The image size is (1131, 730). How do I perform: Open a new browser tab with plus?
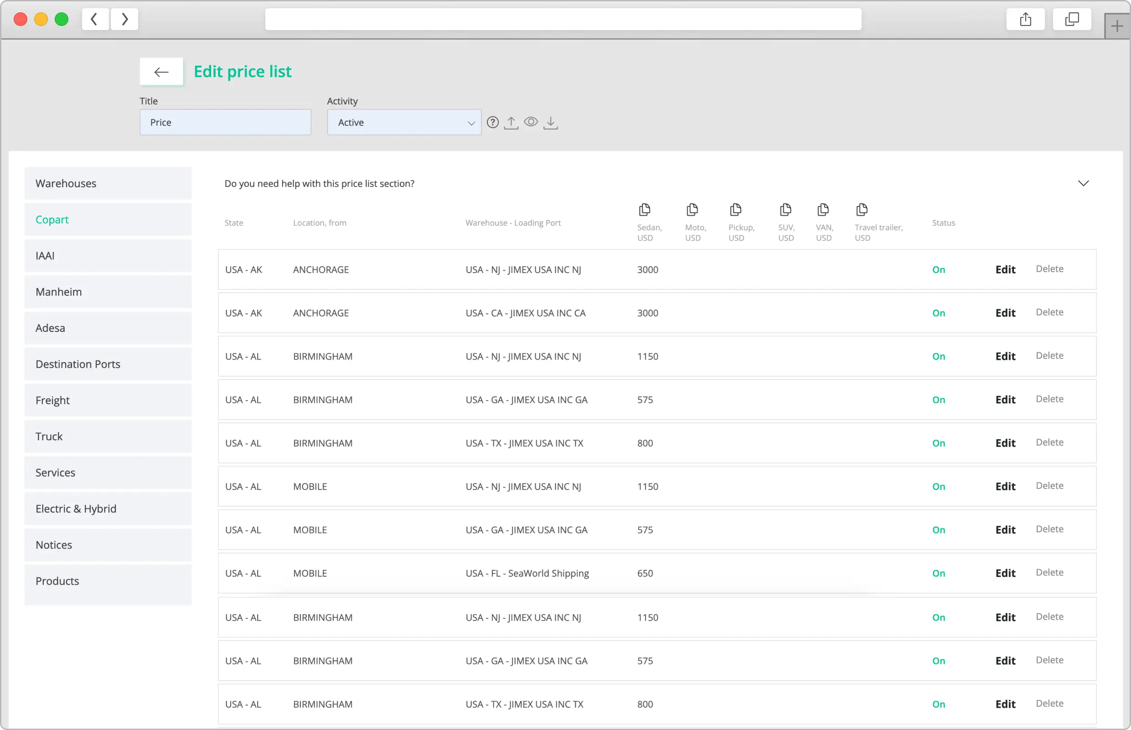(x=1117, y=26)
